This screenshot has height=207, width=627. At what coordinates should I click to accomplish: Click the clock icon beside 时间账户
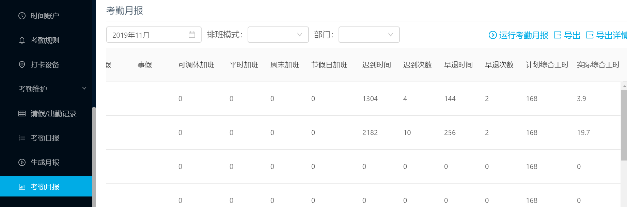click(x=22, y=16)
